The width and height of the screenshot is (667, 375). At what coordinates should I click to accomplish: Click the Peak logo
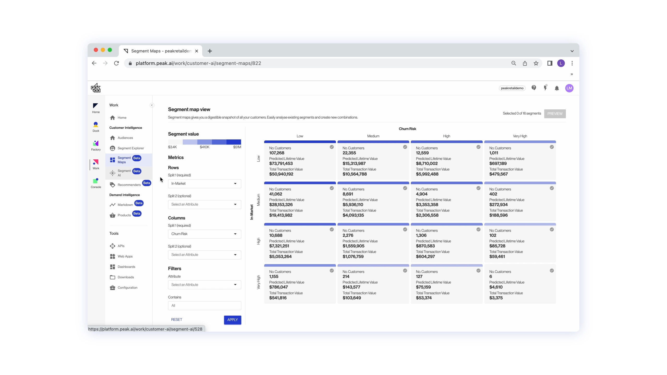click(96, 88)
